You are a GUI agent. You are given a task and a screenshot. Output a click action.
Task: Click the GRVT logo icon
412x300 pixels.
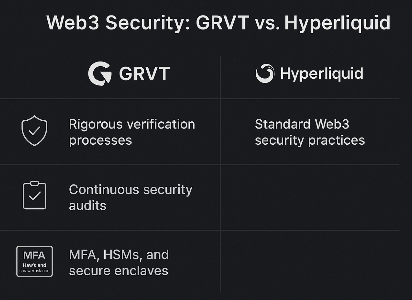100,74
